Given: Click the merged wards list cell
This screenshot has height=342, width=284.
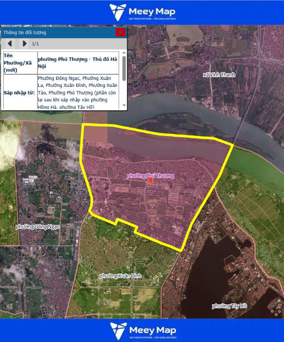Looking at the screenshot, I should point(78,93).
